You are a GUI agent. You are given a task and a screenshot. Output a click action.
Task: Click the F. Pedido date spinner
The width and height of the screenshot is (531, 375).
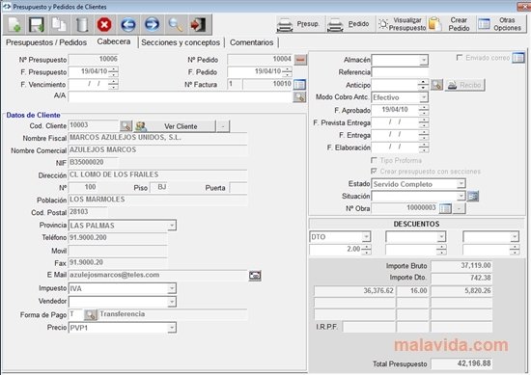coord(287,71)
